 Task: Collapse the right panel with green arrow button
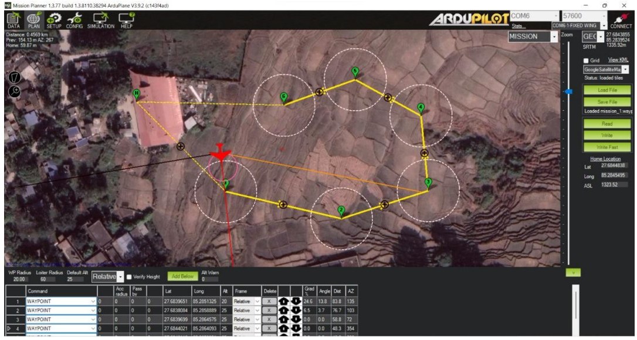tap(573, 273)
